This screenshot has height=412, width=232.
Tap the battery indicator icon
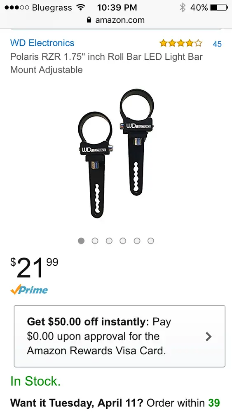tap(219, 7)
